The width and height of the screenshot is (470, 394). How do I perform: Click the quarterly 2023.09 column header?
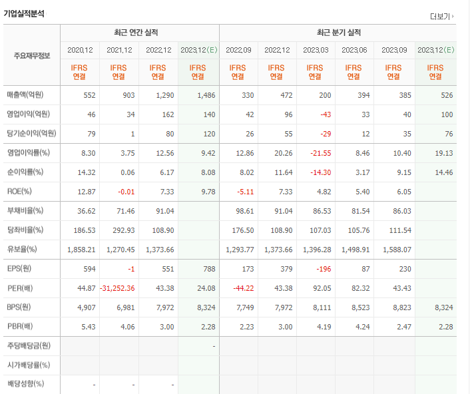[x=394, y=50]
